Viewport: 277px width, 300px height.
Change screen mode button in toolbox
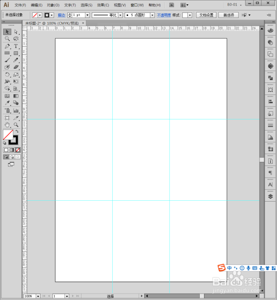pos(11,164)
